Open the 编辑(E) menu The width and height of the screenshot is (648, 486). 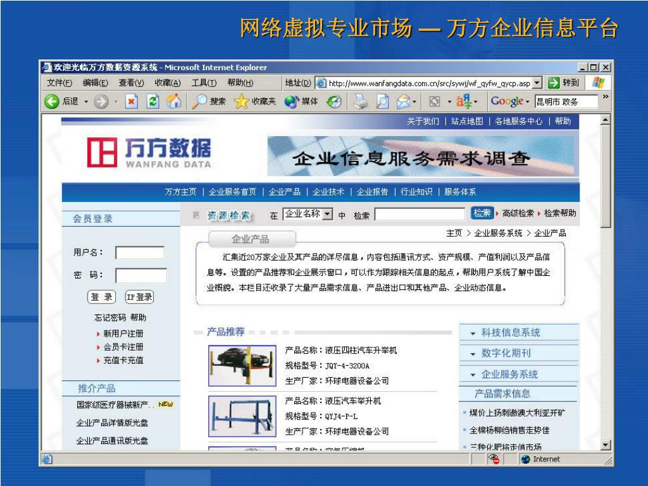click(96, 83)
